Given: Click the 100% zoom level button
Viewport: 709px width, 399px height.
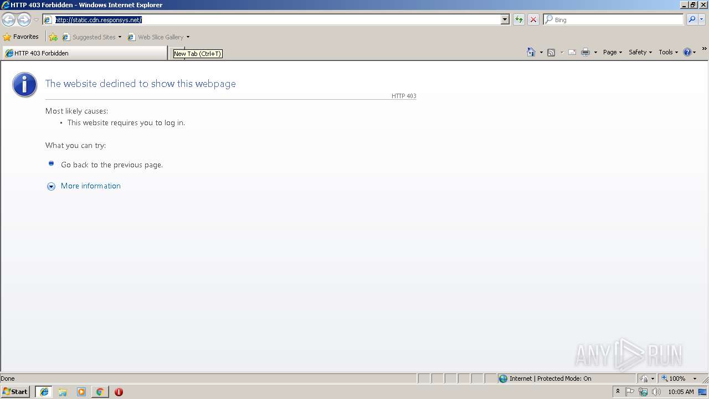Looking at the screenshot, I should [674, 378].
